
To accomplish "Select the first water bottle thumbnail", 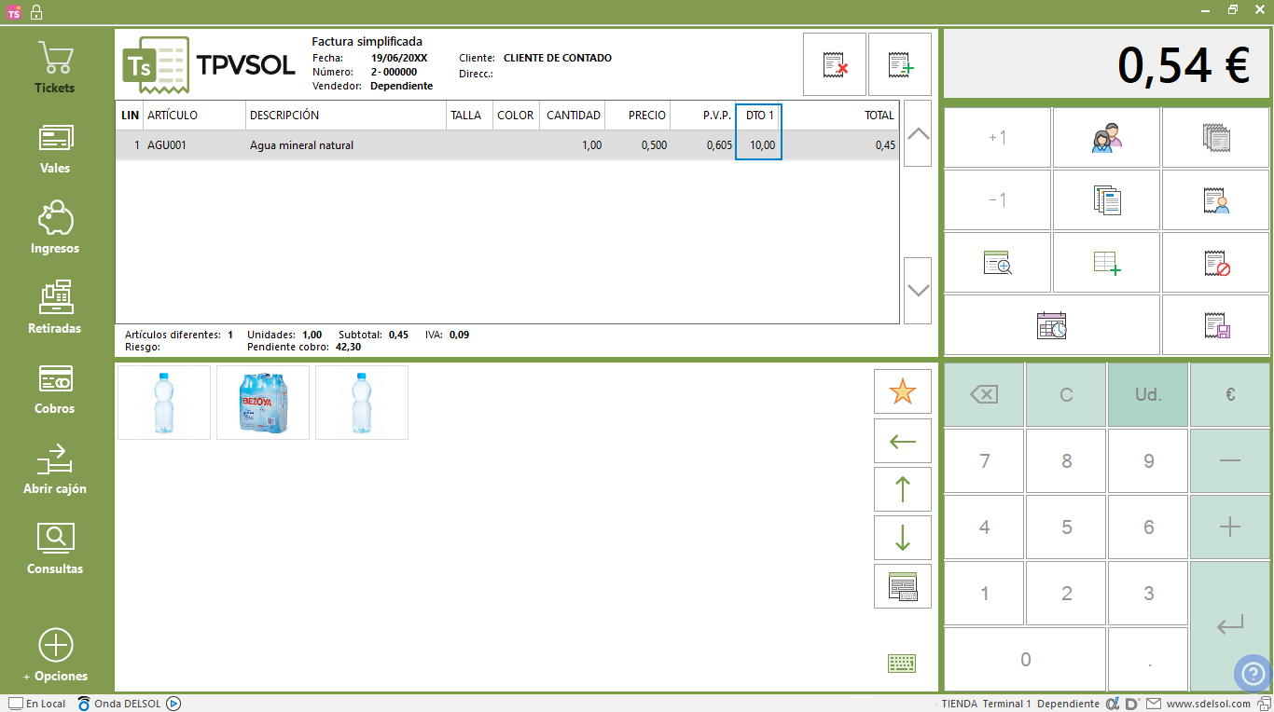I will point(164,403).
